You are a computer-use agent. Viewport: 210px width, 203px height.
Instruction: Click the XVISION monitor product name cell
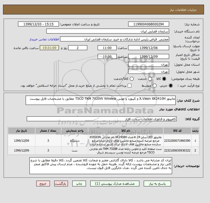point(126,141)
